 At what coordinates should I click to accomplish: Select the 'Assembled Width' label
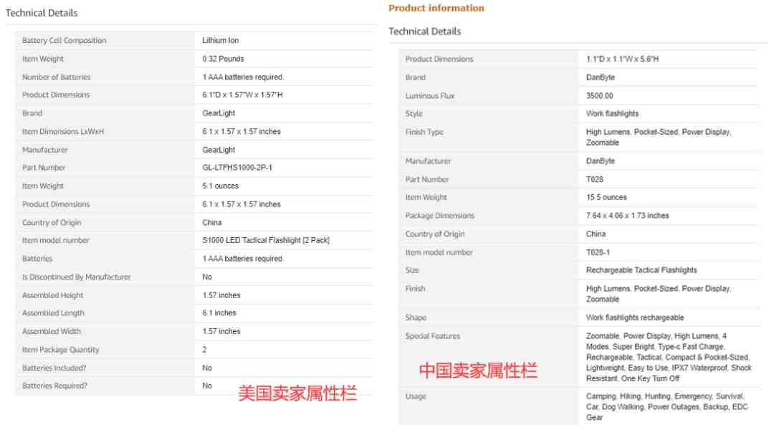52,331
